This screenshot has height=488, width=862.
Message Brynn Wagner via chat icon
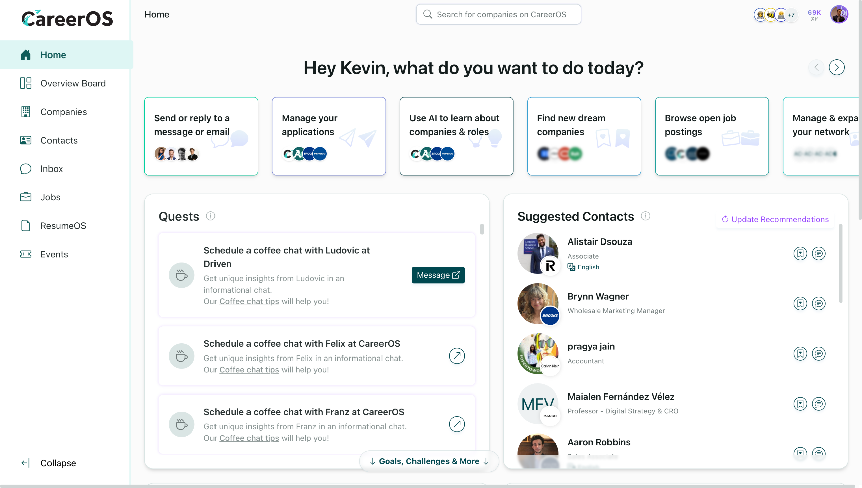(x=818, y=303)
